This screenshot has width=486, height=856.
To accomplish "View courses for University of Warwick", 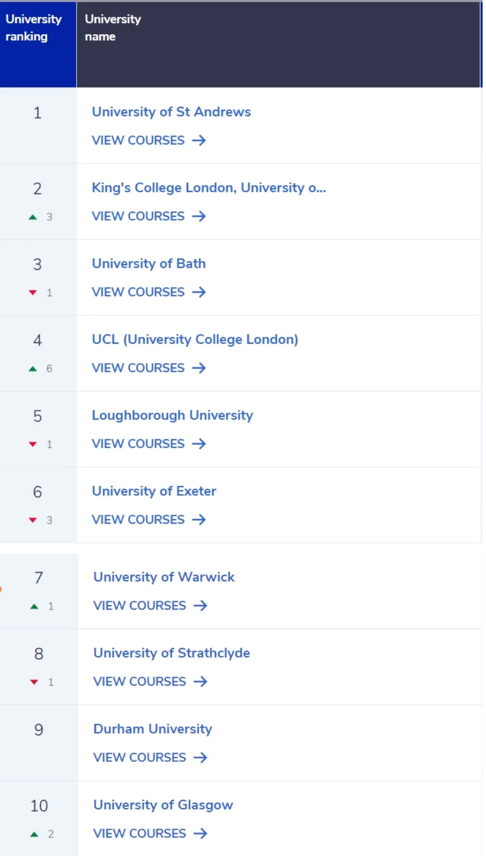I will (x=150, y=606).
